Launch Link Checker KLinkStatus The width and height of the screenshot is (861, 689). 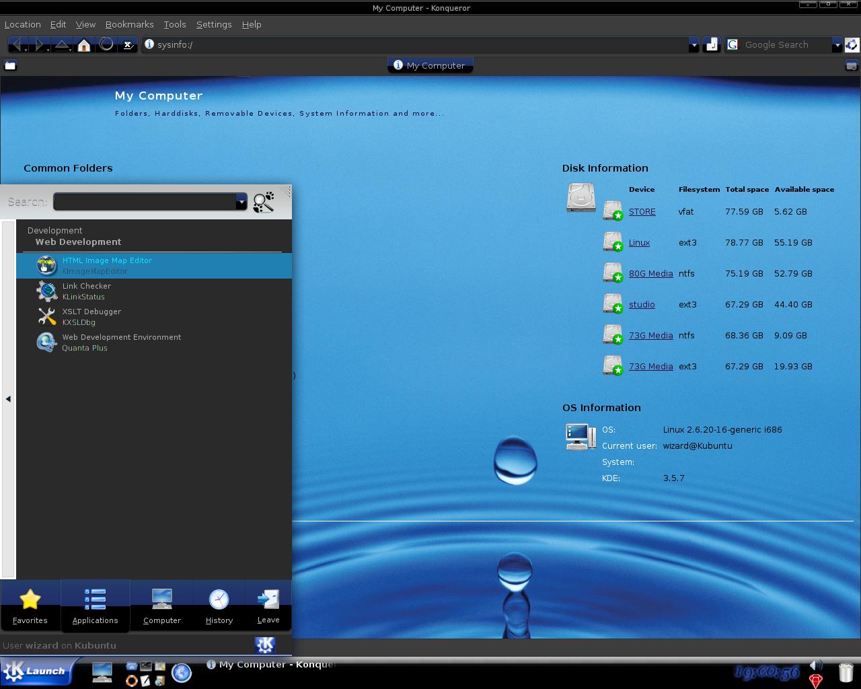(154, 291)
